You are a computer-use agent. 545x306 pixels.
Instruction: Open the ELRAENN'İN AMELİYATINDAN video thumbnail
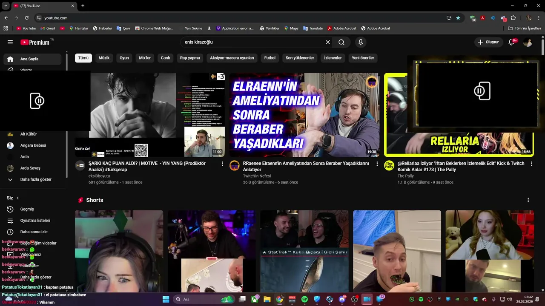point(304,115)
